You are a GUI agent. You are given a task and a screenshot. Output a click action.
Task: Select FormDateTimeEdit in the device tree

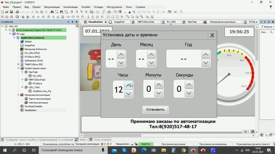tap(34, 107)
